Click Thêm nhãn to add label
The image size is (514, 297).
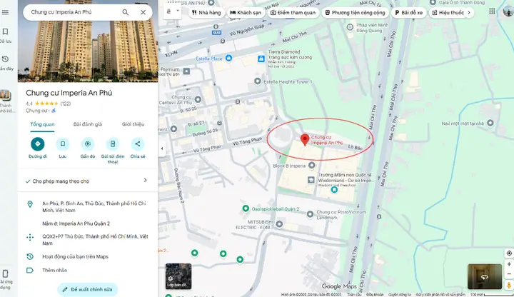point(55,271)
